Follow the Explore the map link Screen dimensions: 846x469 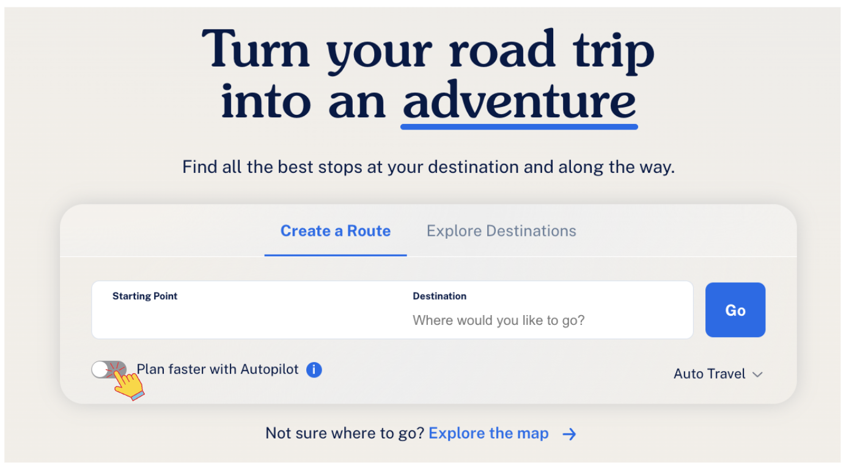(488, 434)
